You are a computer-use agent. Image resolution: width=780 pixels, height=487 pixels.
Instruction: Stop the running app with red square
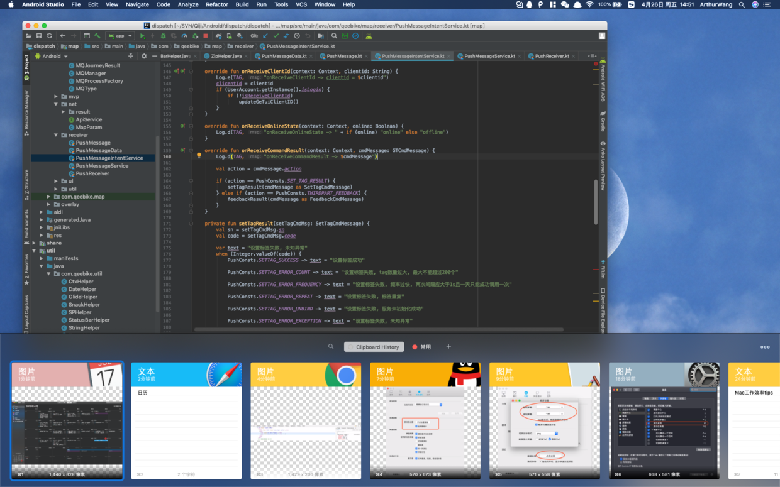pyautogui.click(x=205, y=36)
